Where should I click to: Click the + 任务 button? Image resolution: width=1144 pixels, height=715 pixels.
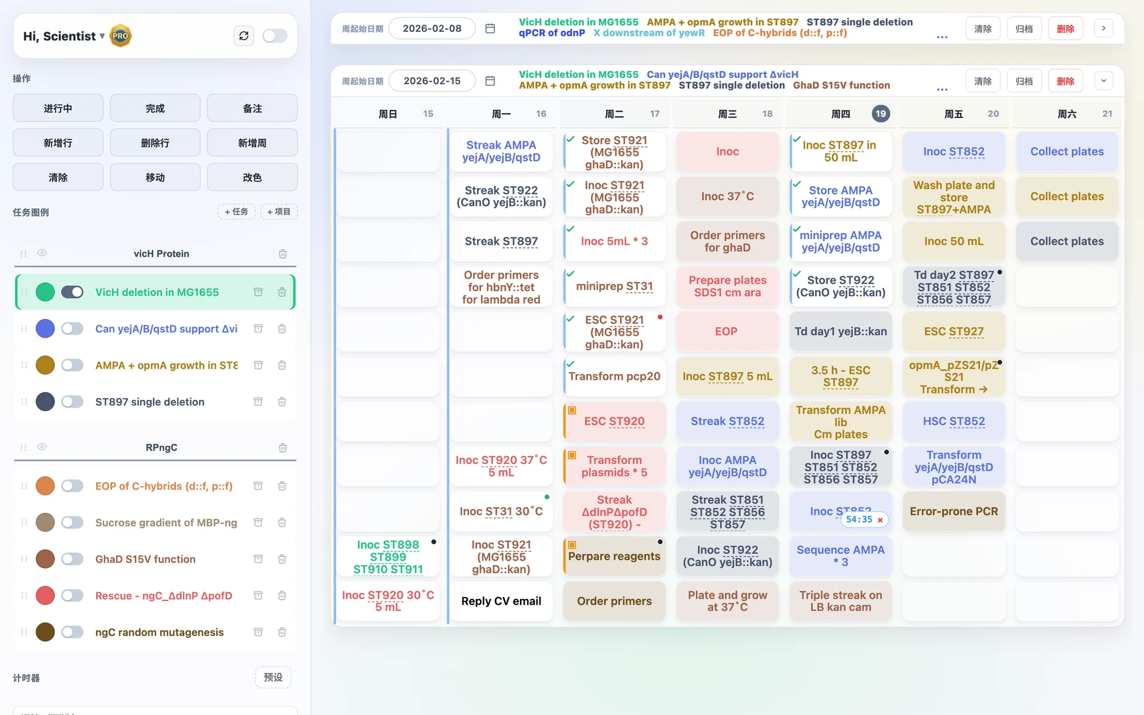[236, 212]
